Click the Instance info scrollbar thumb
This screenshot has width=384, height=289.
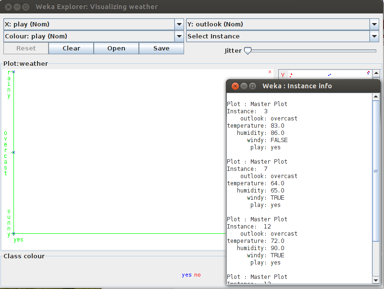376,171
